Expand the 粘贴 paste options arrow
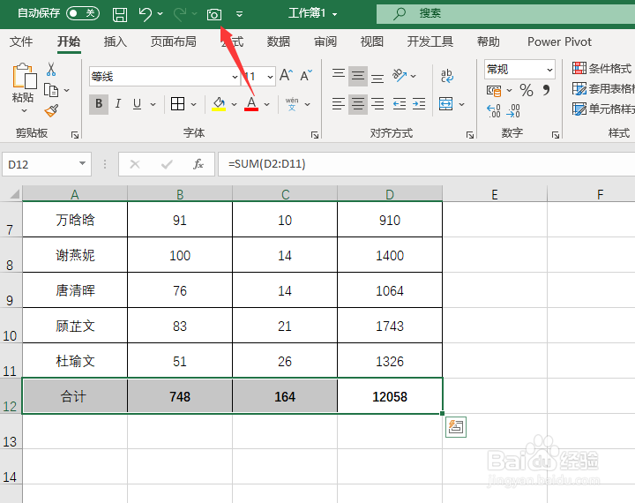635x503 pixels. [24, 110]
